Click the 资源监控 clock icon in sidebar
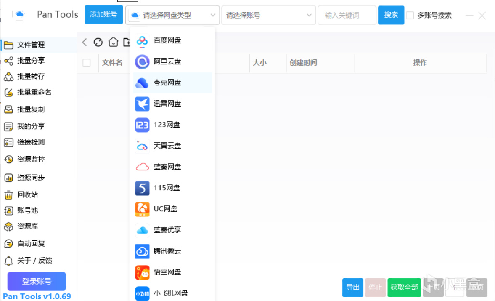 (x=8, y=160)
